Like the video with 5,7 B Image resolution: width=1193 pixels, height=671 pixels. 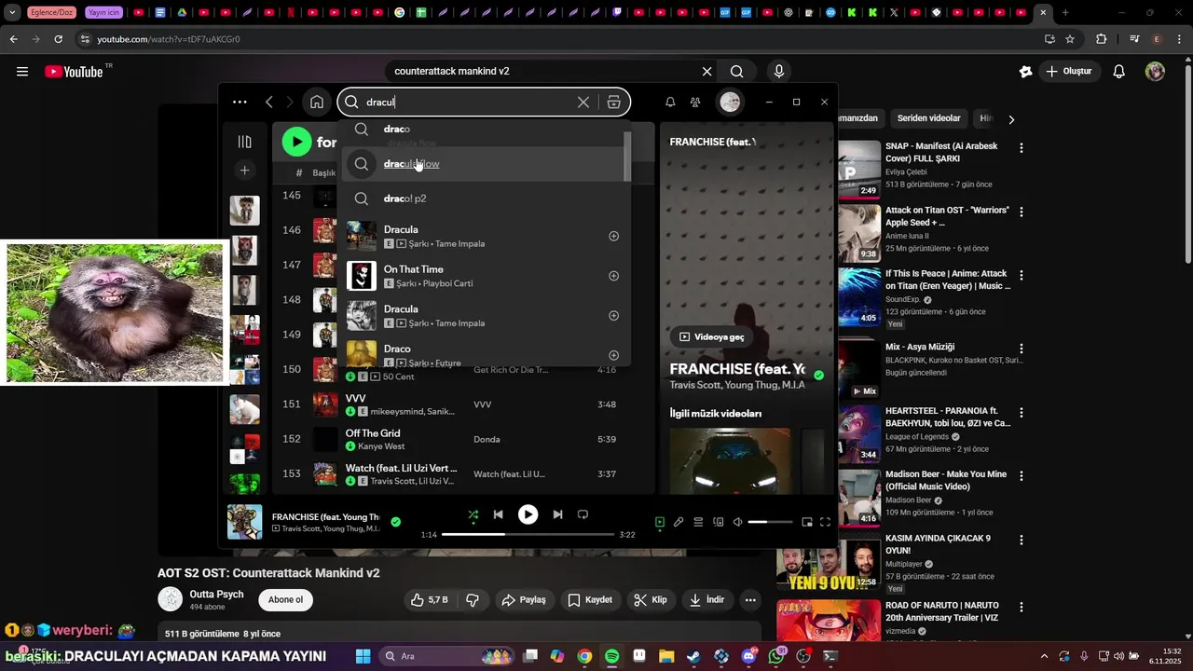[429, 600]
